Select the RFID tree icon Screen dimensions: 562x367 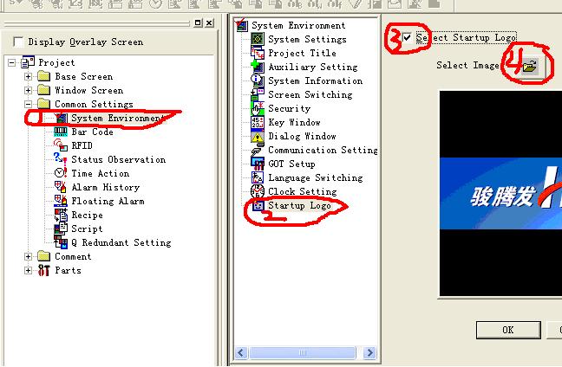(61, 146)
